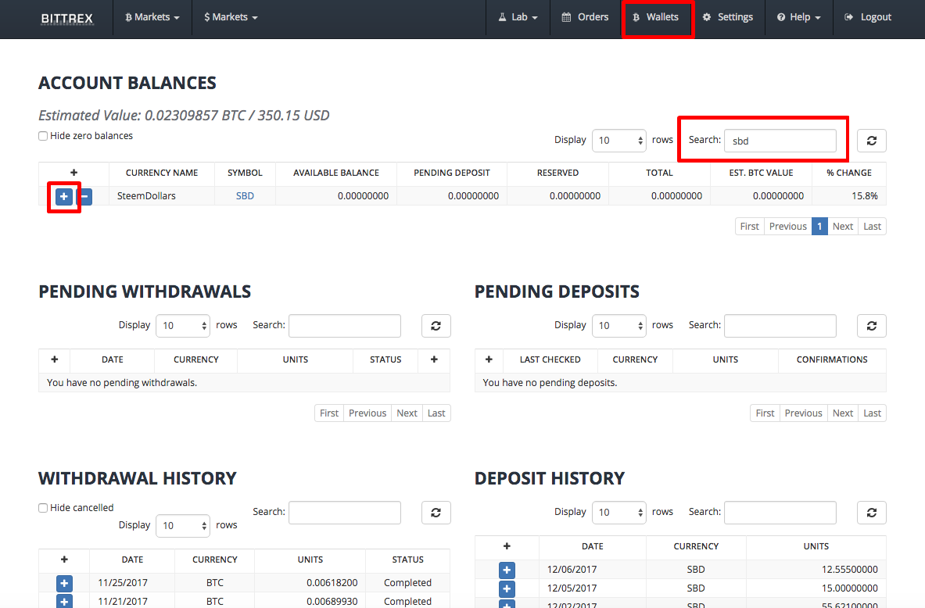The height and width of the screenshot is (608, 925).
Task: Sort Deposit History by Units column
Action: coord(816,546)
